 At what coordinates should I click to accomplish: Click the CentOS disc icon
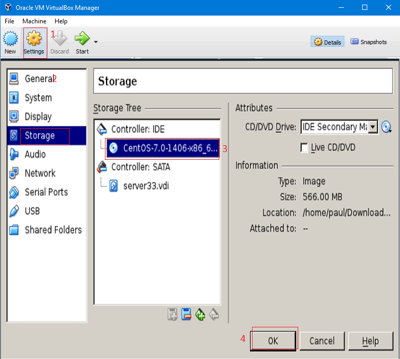113,148
